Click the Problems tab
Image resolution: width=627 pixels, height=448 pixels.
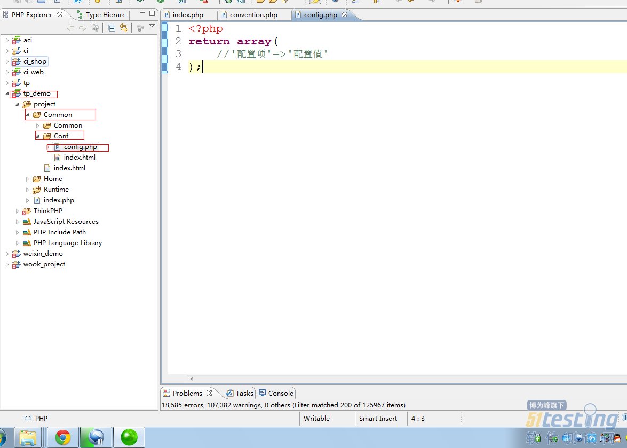tap(187, 393)
